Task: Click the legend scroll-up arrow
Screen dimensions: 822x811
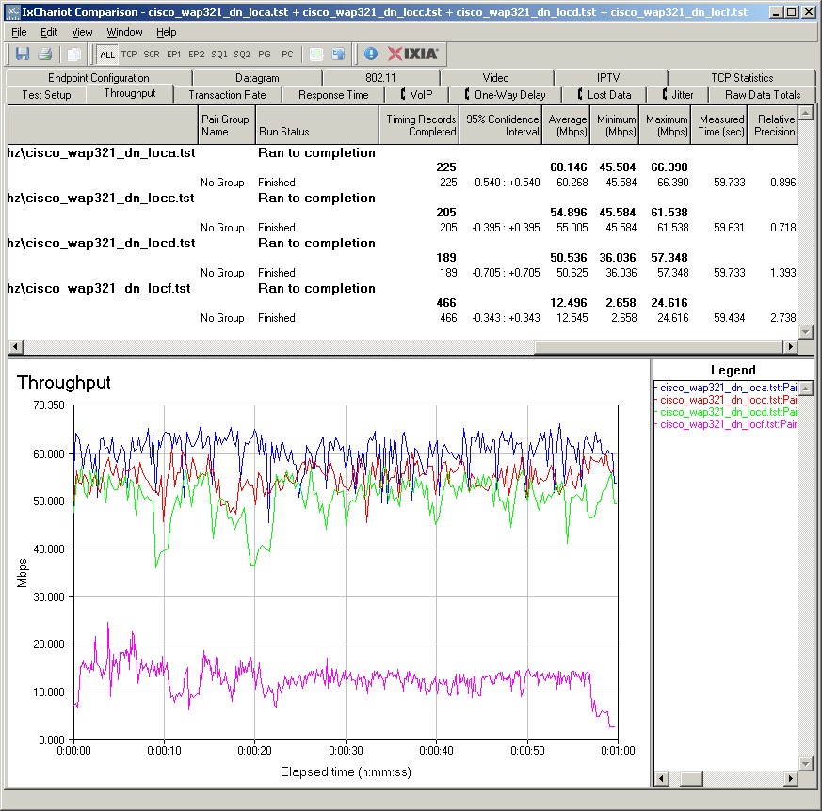Action: (806, 389)
